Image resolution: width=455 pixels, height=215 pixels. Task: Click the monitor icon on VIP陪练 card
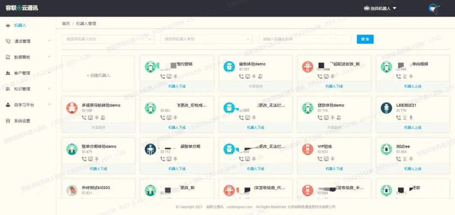pos(327,159)
